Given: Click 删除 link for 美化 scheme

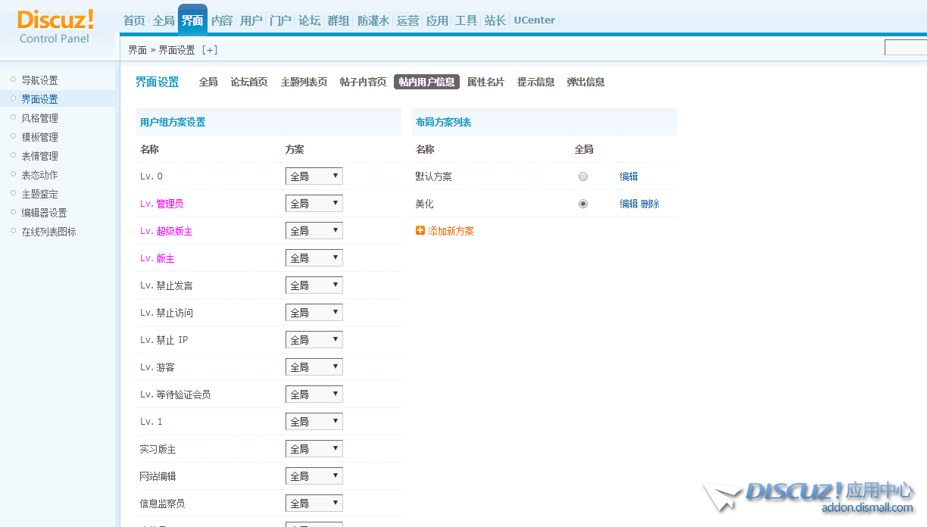Looking at the screenshot, I should click(650, 204).
